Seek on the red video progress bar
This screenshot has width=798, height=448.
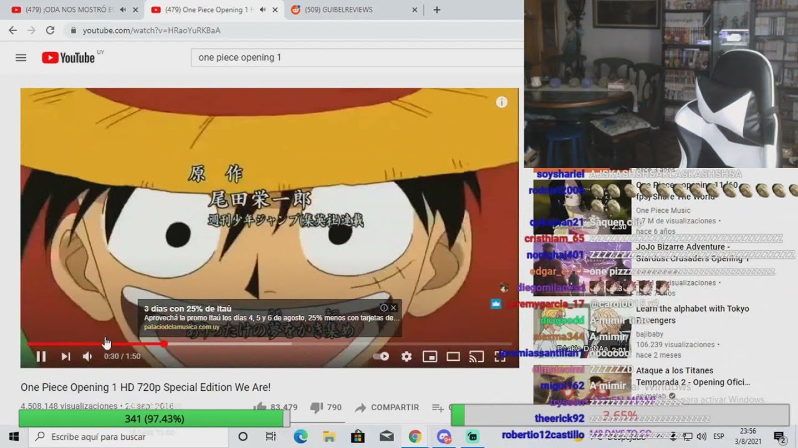[x=269, y=344]
